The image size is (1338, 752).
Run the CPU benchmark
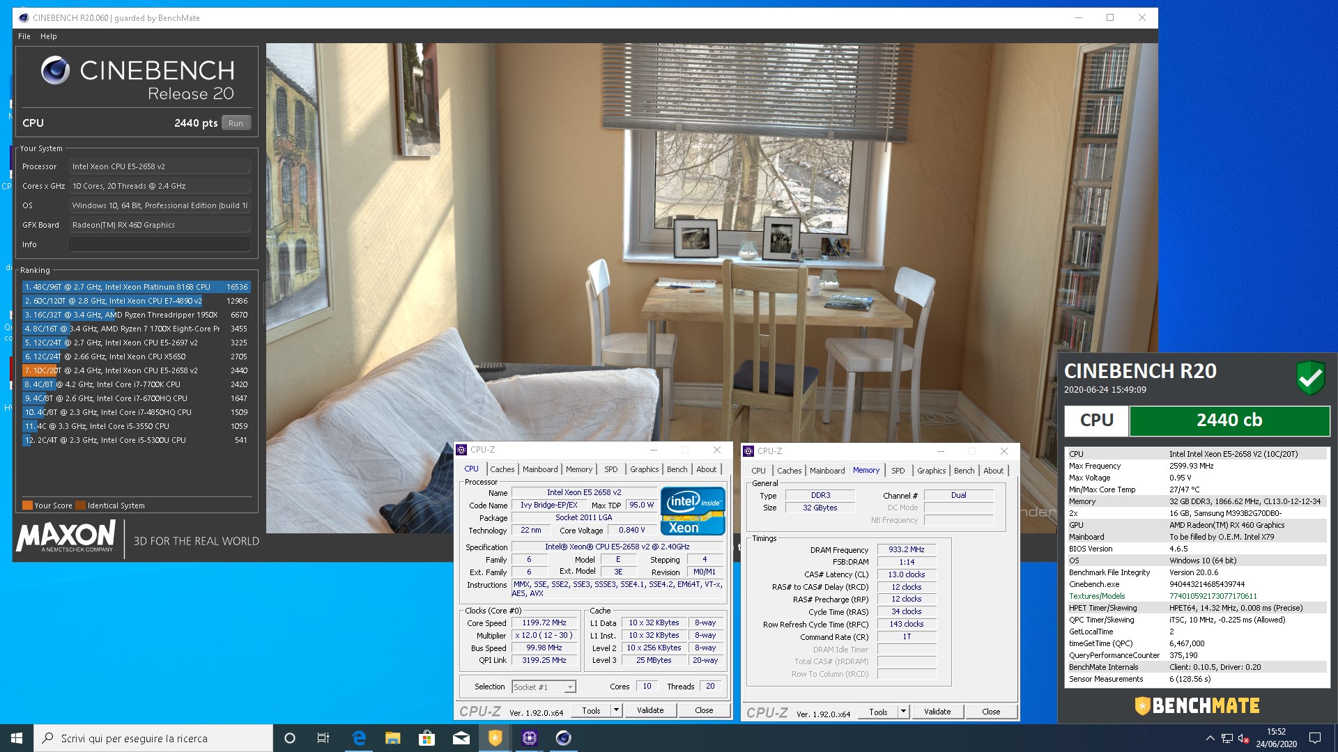236,123
